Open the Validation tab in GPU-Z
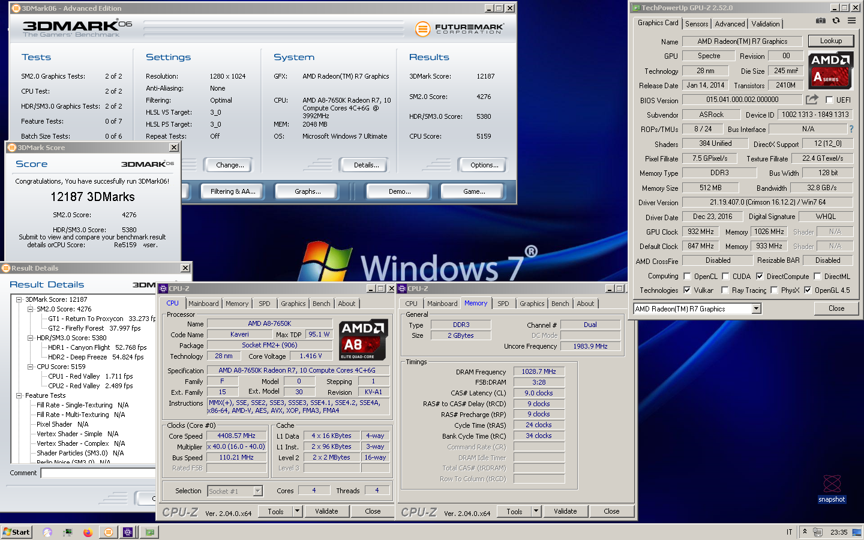 tap(766, 24)
